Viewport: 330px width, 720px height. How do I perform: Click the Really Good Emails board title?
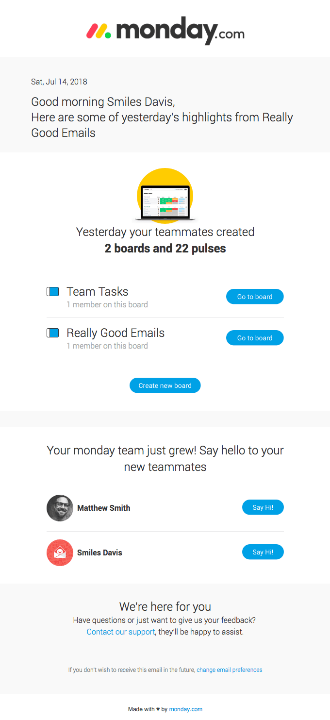pyautogui.click(x=115, y=333)
